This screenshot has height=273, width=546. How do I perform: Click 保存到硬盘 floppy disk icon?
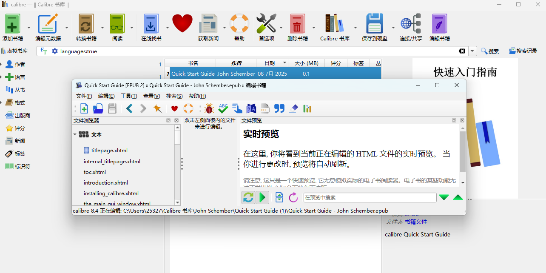(375, 23)
